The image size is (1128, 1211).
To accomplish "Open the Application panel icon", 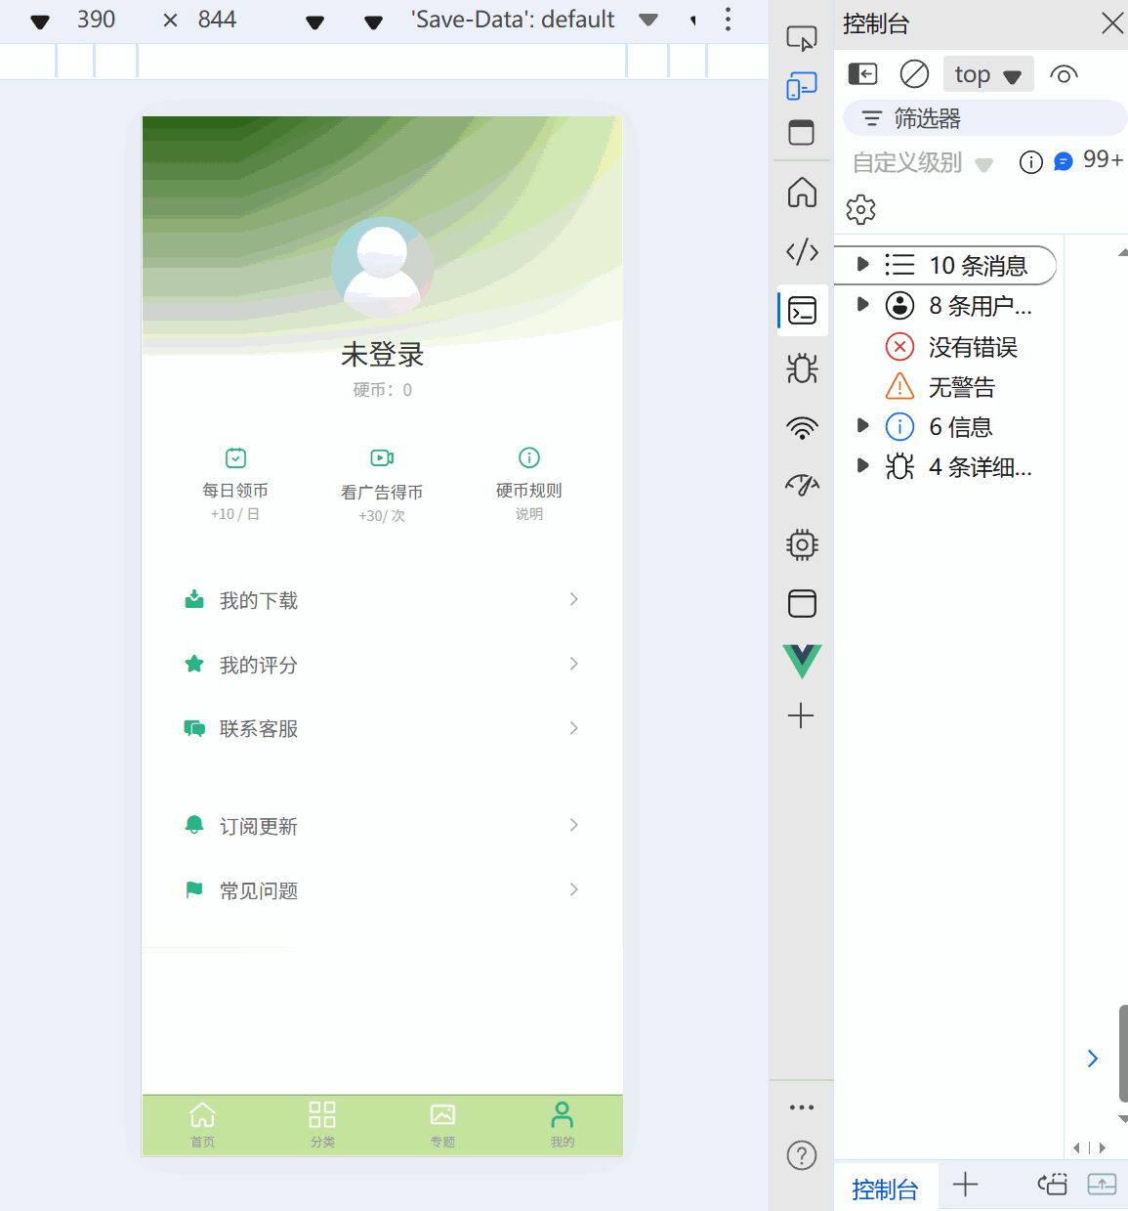I will pos(802,603).
